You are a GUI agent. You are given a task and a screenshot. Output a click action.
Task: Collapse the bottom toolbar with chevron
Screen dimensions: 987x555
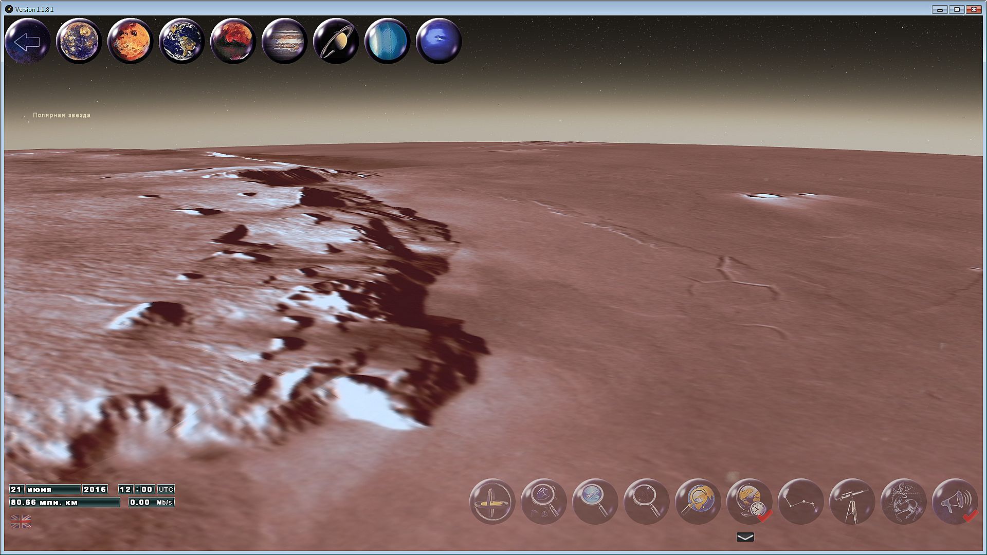(745, 537)
